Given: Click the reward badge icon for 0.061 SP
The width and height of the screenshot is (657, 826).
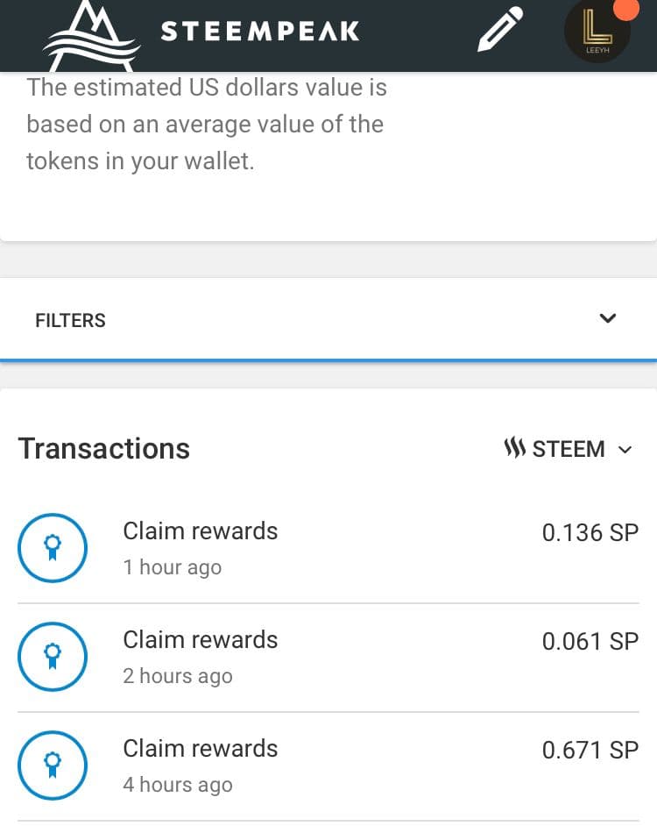Looking at the screenshot, I should tap(53, 657).
